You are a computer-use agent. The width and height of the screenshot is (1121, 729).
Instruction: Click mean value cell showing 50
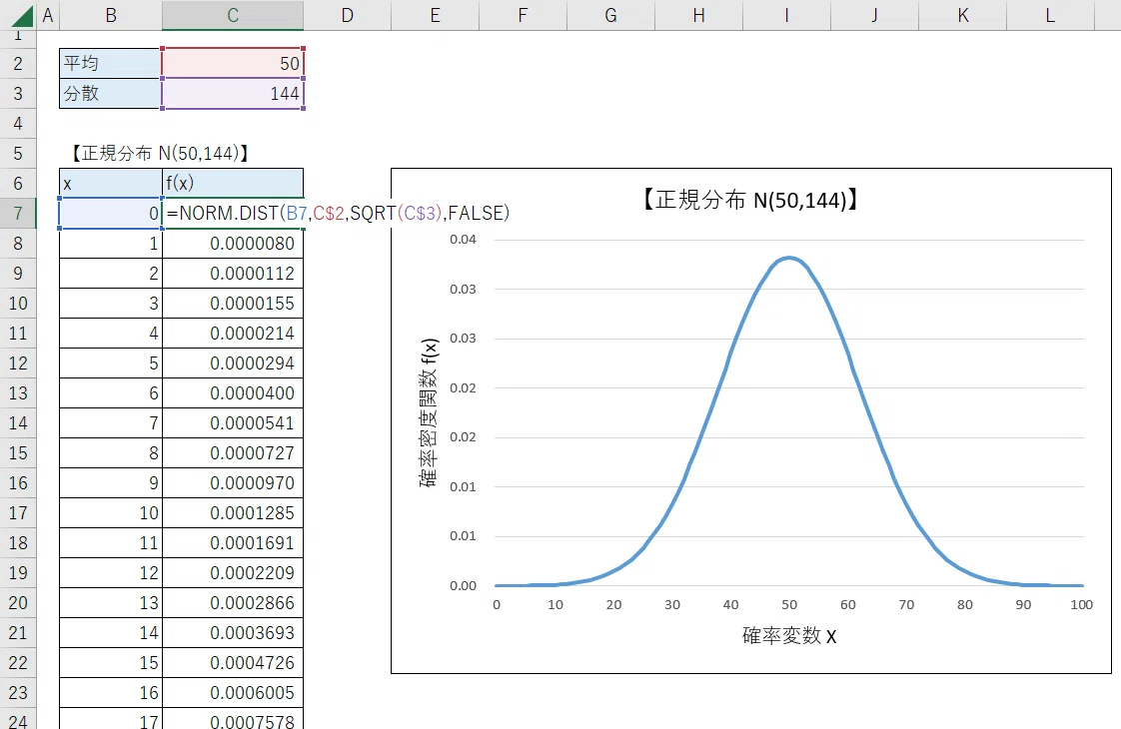click(233, 64)
